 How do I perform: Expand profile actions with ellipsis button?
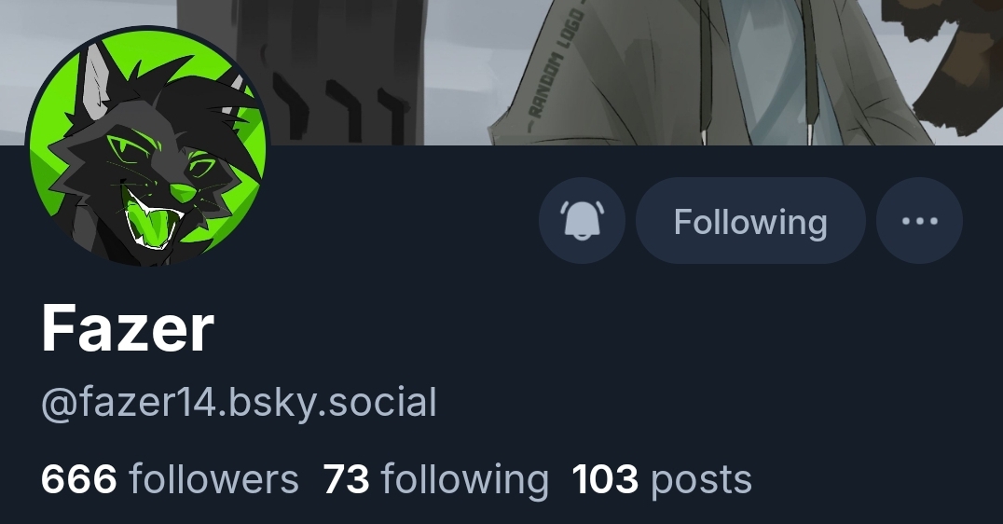919,221
